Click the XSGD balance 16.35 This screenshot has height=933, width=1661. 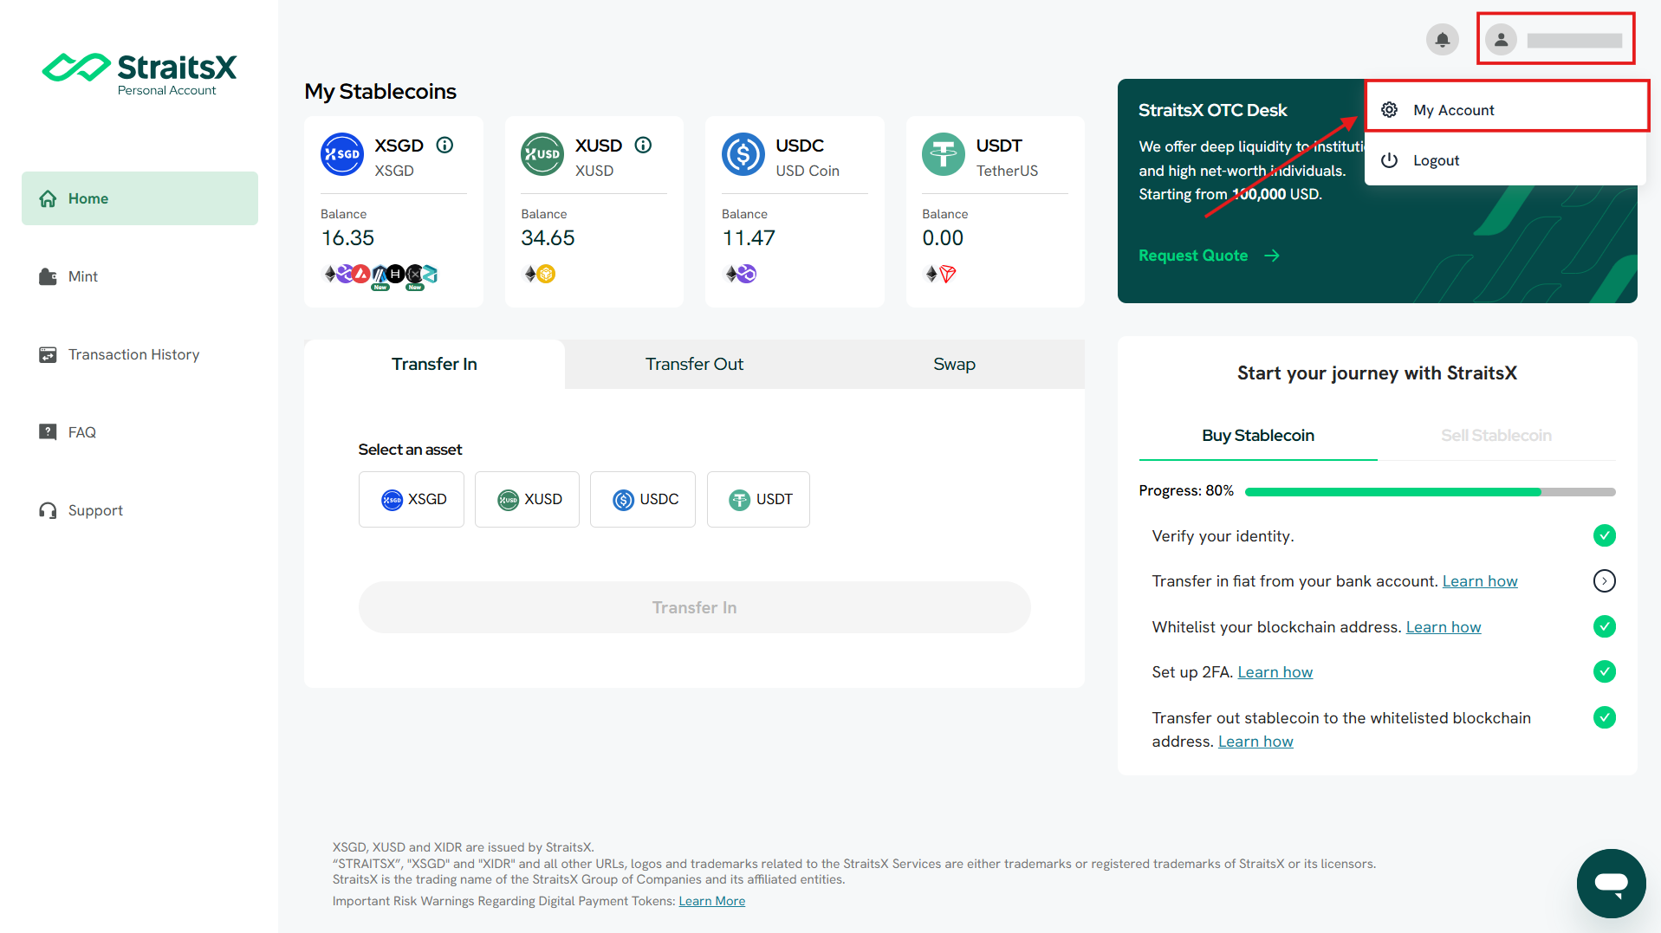click(x=347, y=237)
